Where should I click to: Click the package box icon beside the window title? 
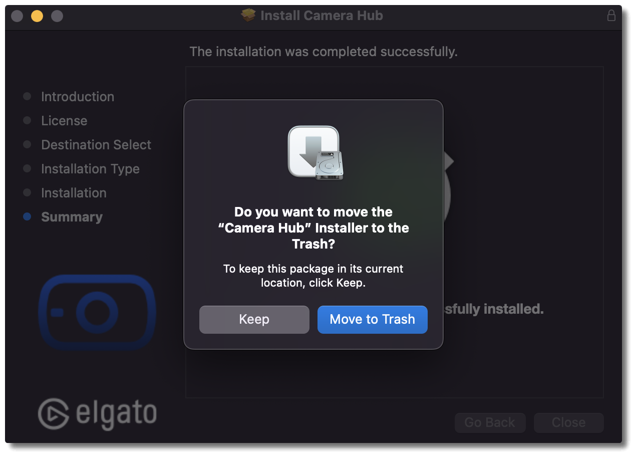pos(248,16)
